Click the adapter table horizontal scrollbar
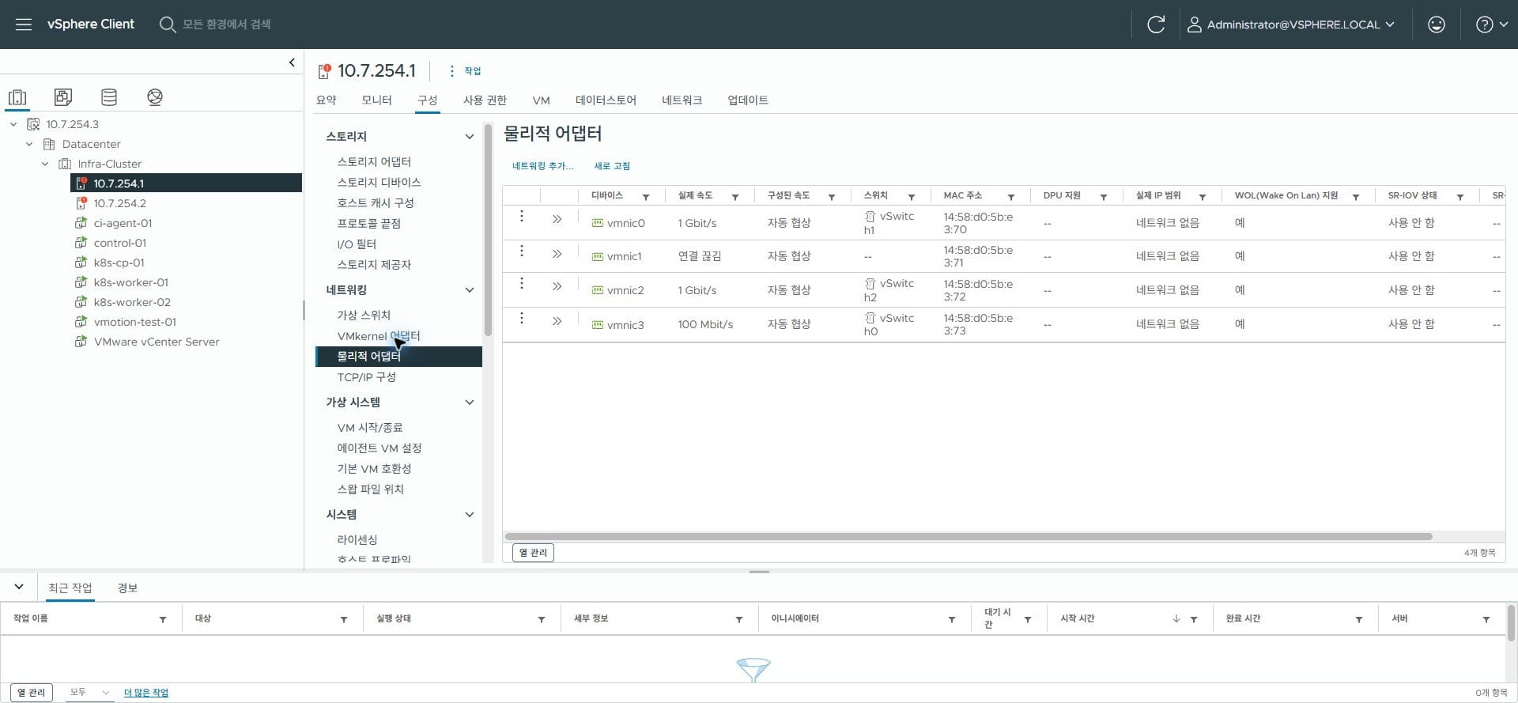The width and height of the screenshot is (1518, 703). [x=969, y=536]
